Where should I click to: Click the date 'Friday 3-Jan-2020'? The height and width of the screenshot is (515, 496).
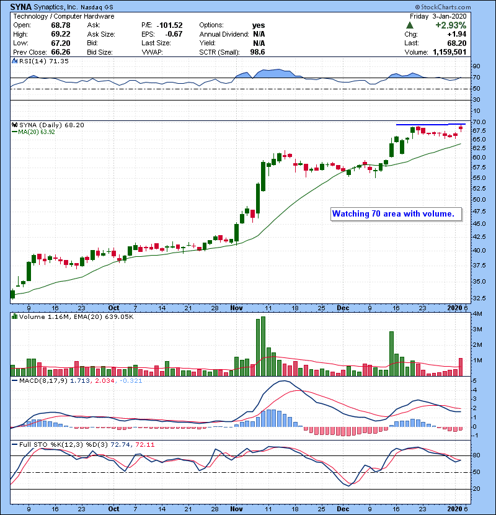point(438,16)
